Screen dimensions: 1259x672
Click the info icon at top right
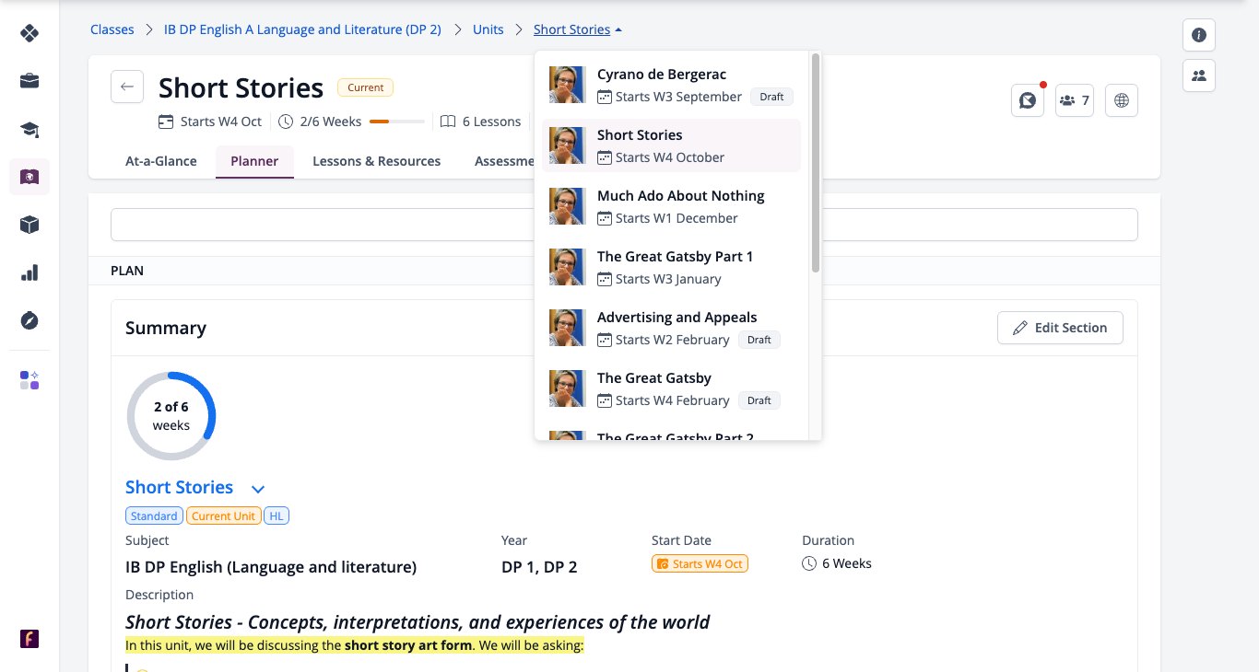[1199, 35]
